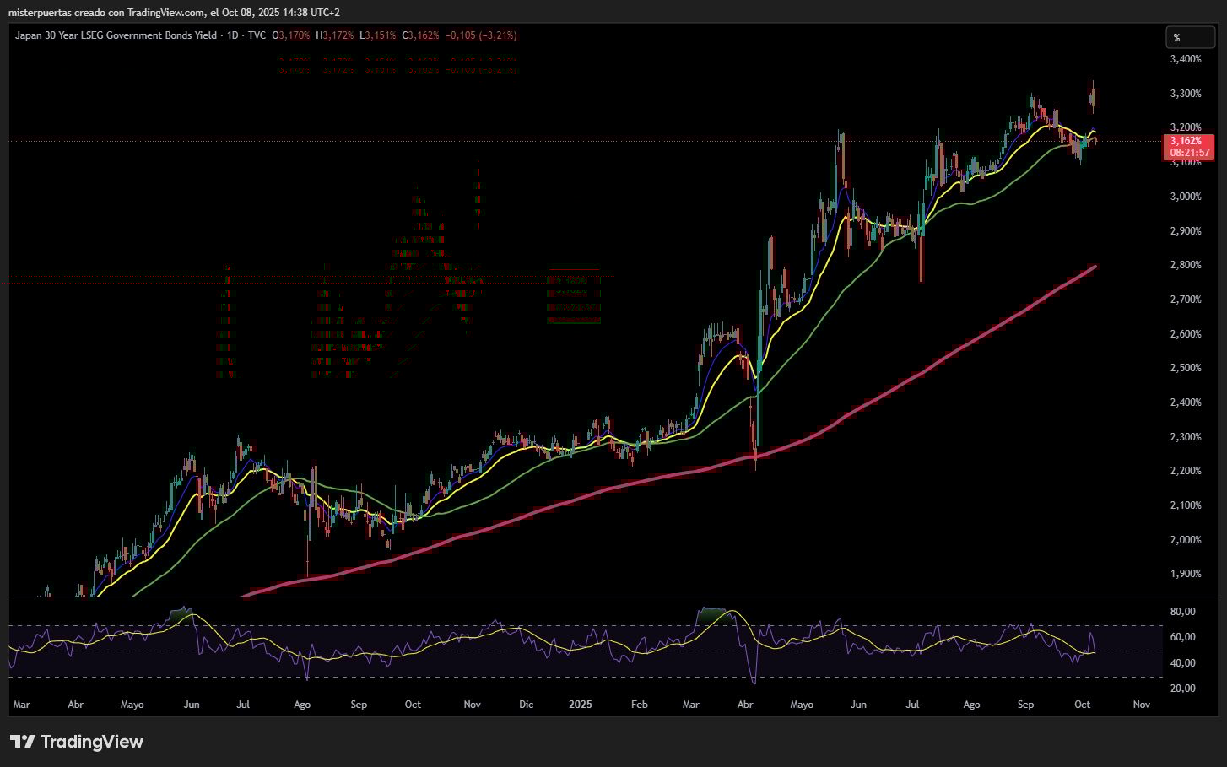
Task: Click the bar countdown 08:21:57
Action: (1188, 153)
